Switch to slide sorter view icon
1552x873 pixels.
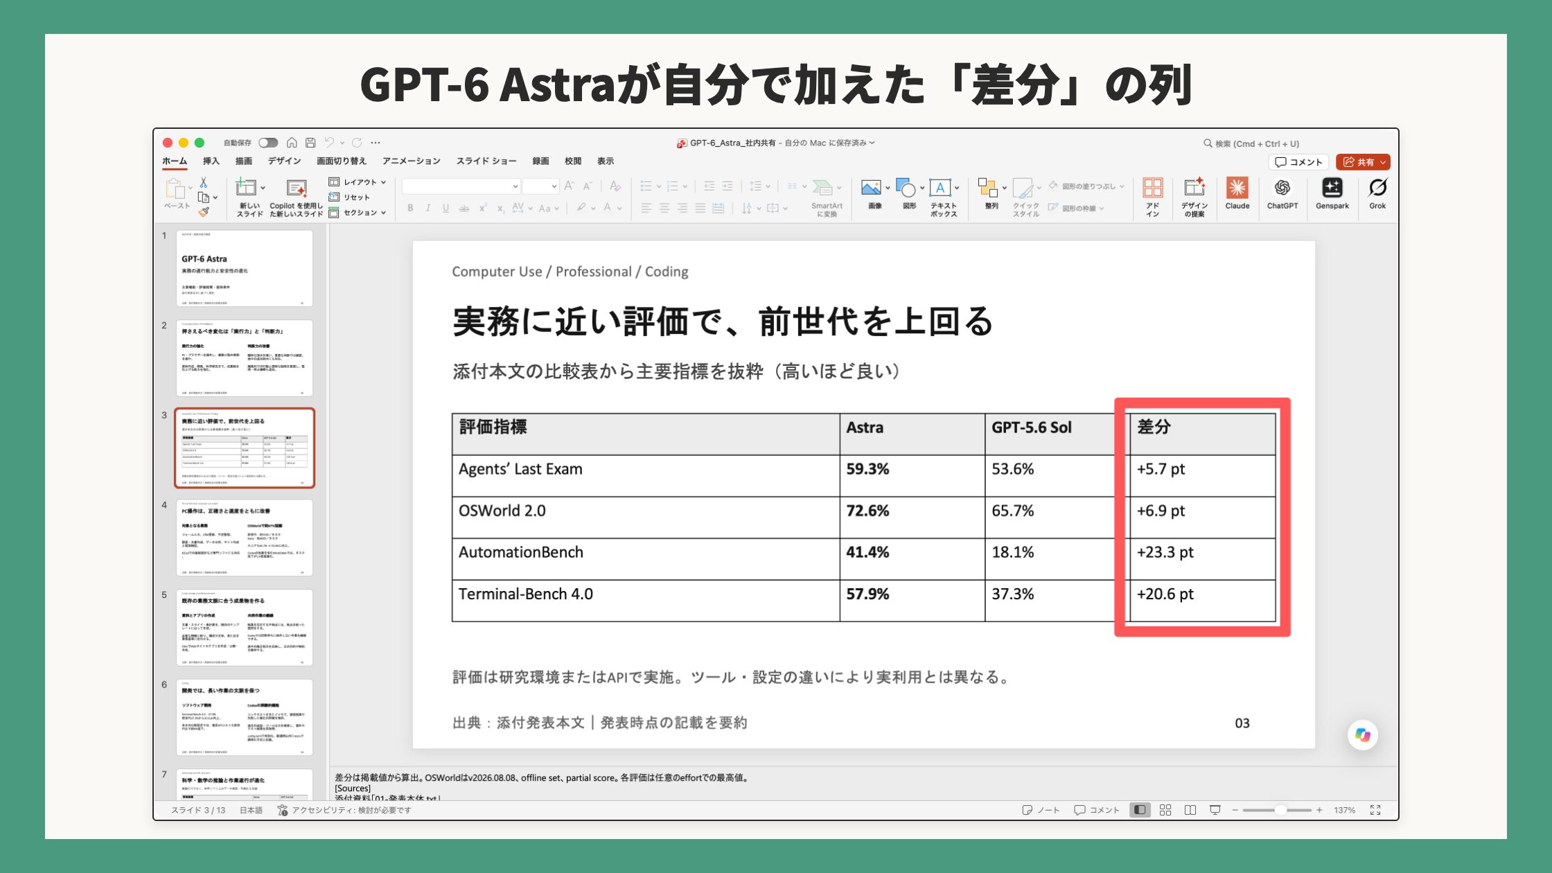pos(1165,810)
